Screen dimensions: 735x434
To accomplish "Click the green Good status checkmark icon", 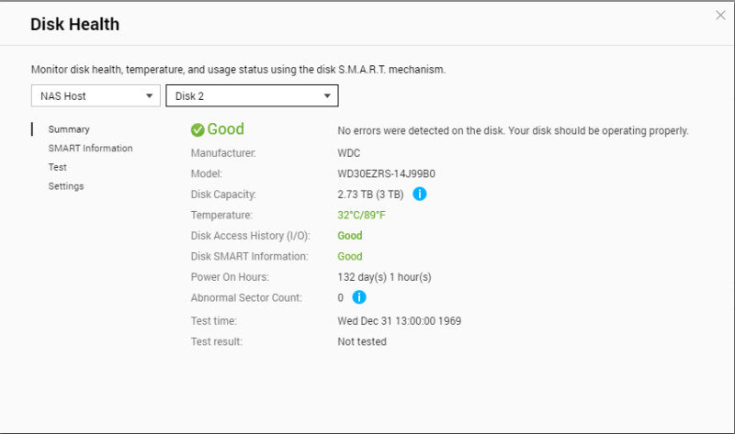I will point(198,129).
